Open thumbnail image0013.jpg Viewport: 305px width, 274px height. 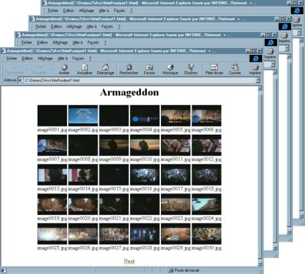click(x=52, y=175)
